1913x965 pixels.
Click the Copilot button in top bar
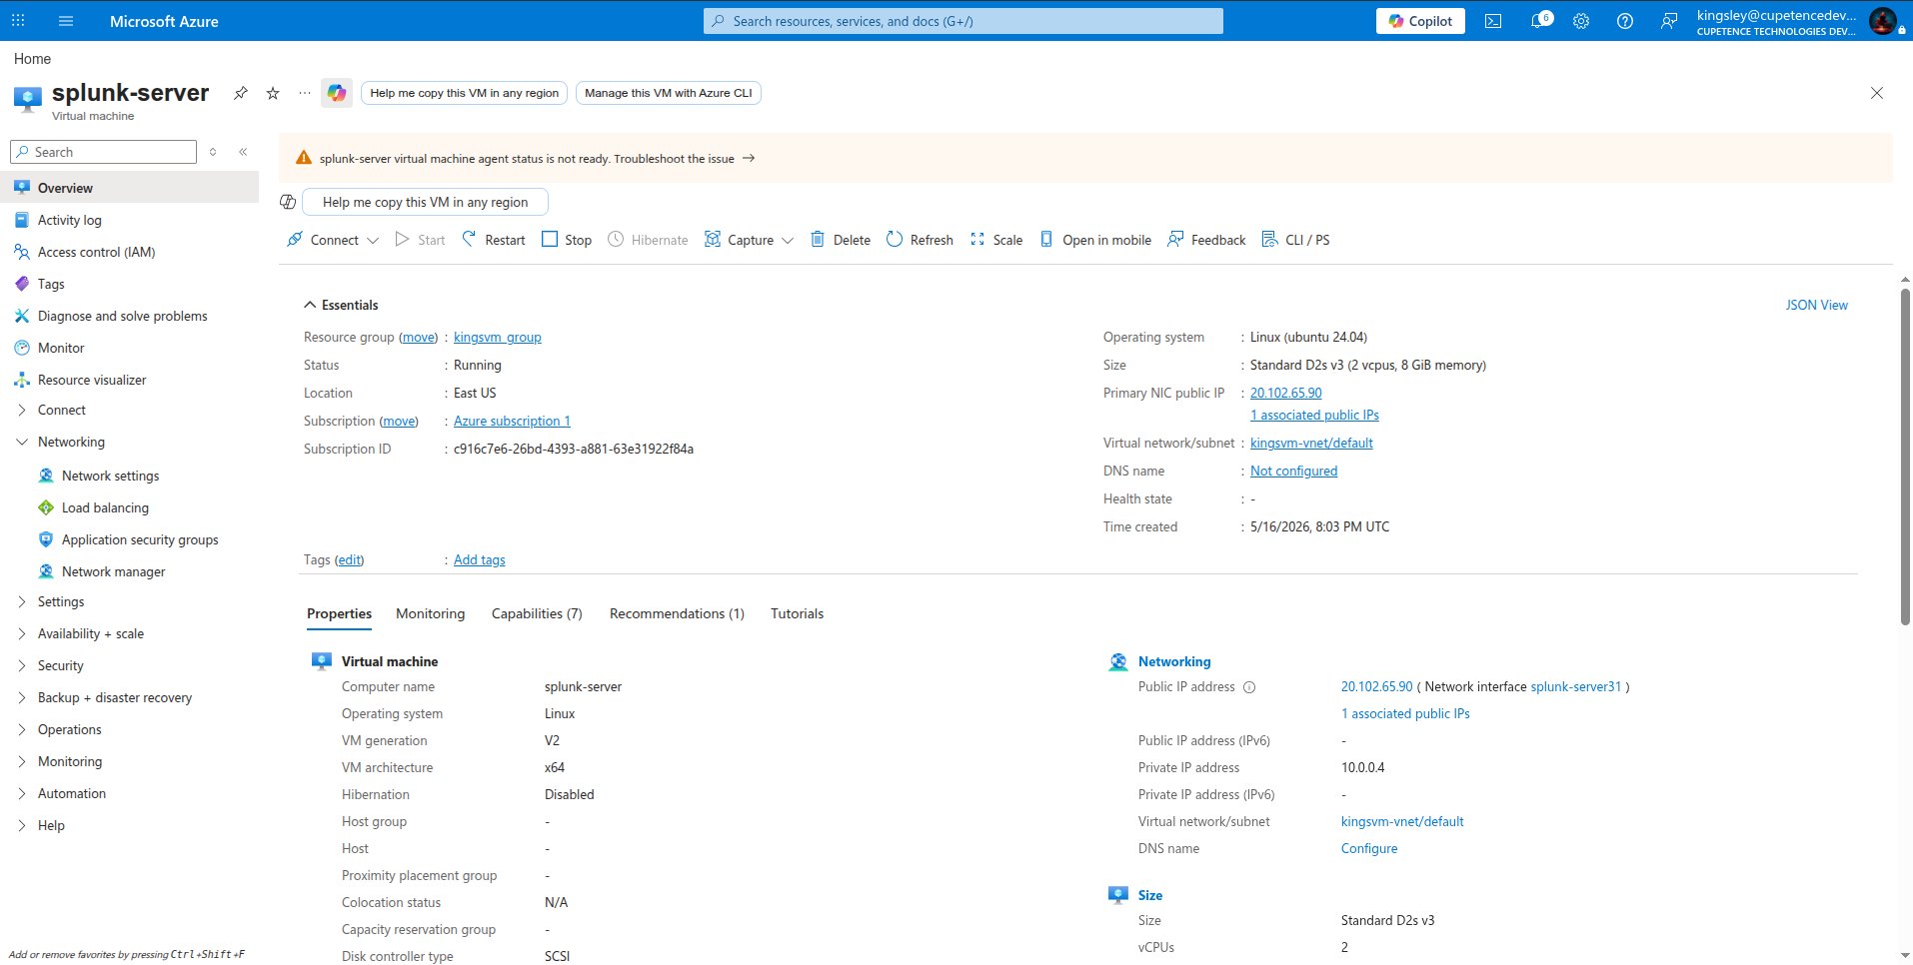tap(1420, 21)
